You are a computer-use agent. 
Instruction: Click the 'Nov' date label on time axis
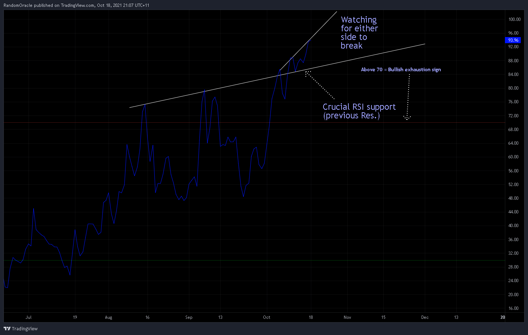point(347,317)
